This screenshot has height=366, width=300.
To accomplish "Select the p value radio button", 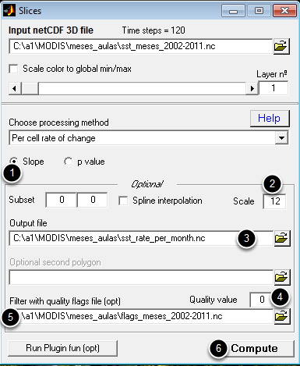I will pyautogui.click(x=69, y=162).
